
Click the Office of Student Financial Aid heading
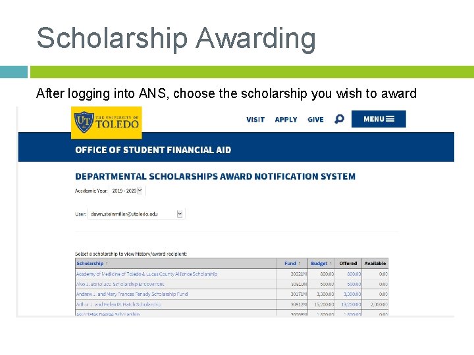[153, 150]
